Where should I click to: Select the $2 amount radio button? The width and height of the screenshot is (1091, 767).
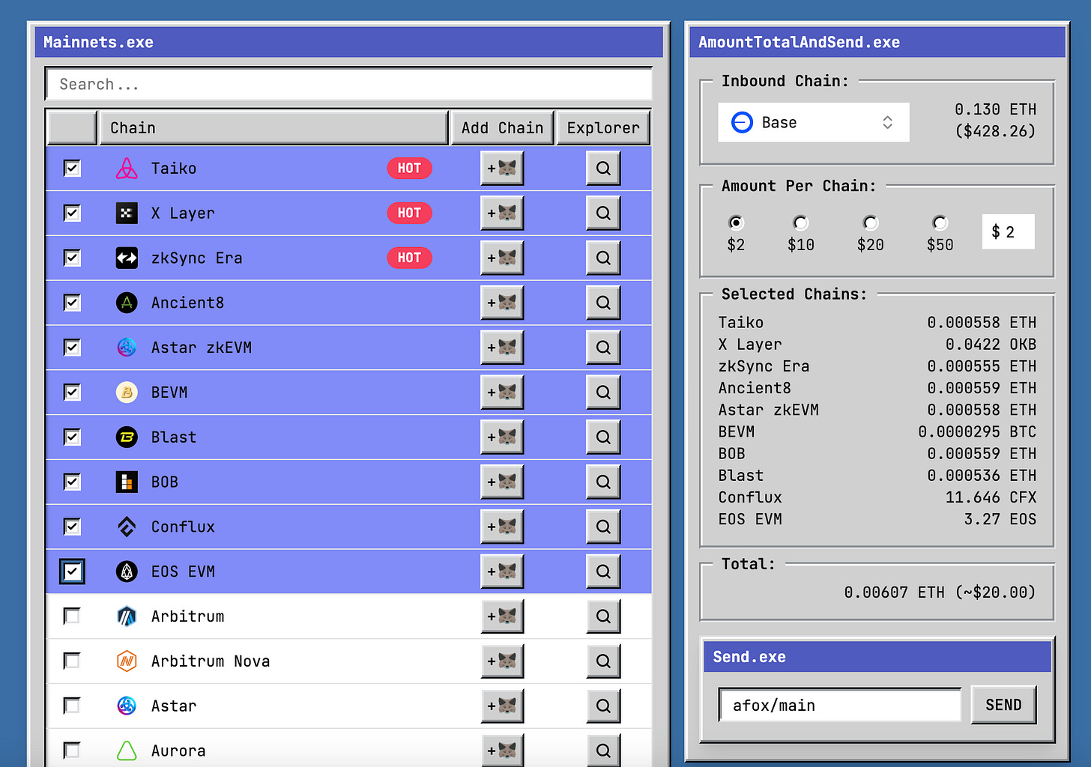[x=736, y=222]
